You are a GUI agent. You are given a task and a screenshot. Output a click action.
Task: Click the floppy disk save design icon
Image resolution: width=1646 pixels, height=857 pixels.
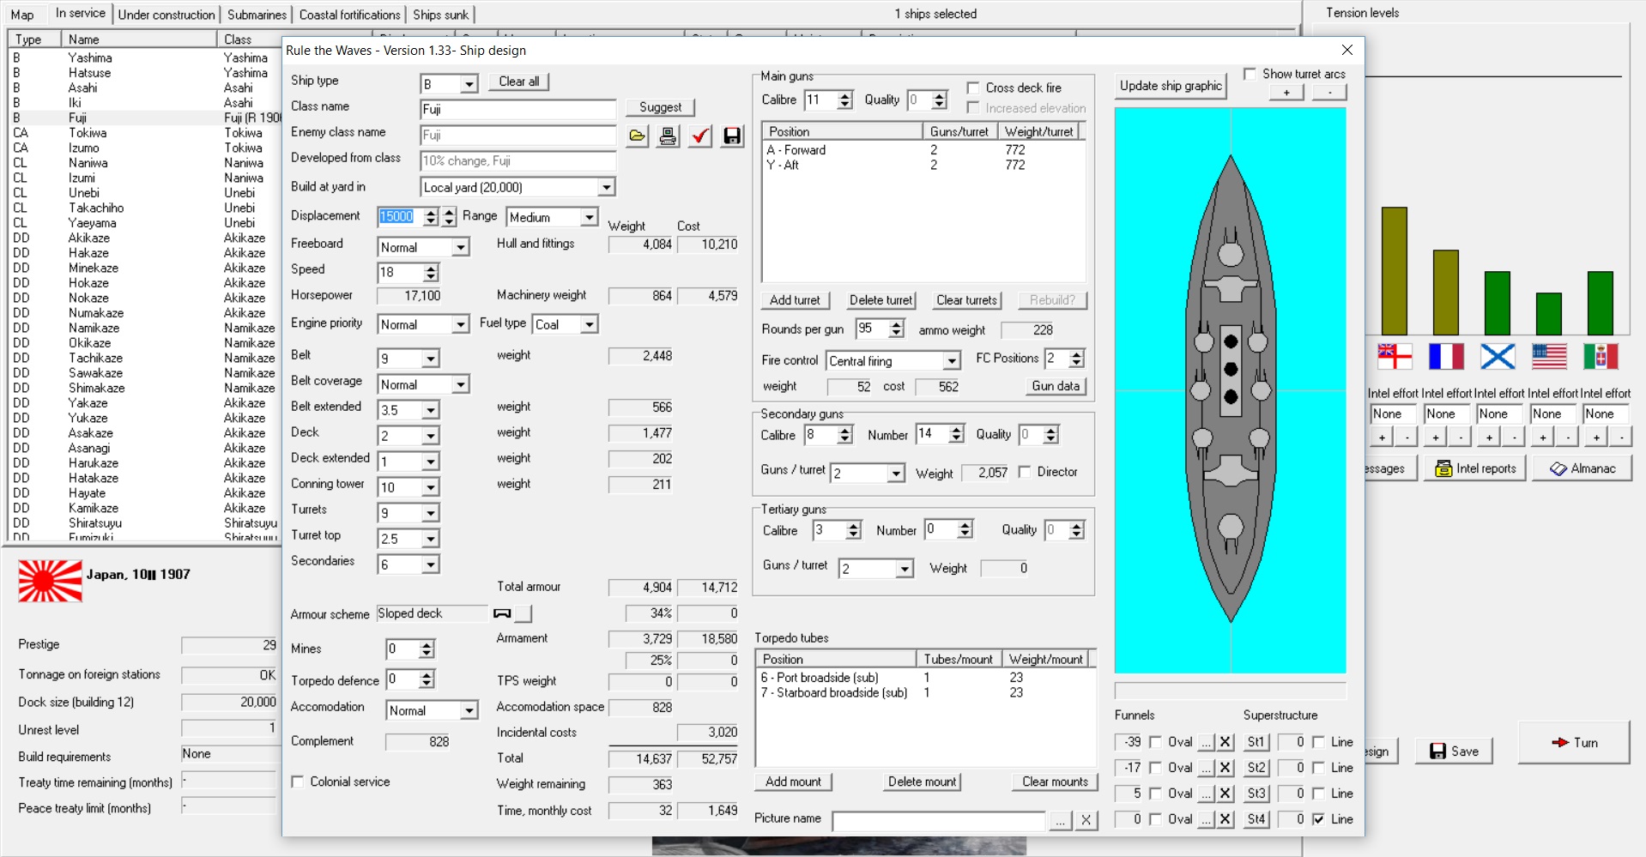[x=732, y=136]
